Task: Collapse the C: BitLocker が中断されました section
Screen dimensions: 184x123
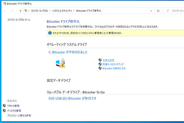Action: pos(68,52)
